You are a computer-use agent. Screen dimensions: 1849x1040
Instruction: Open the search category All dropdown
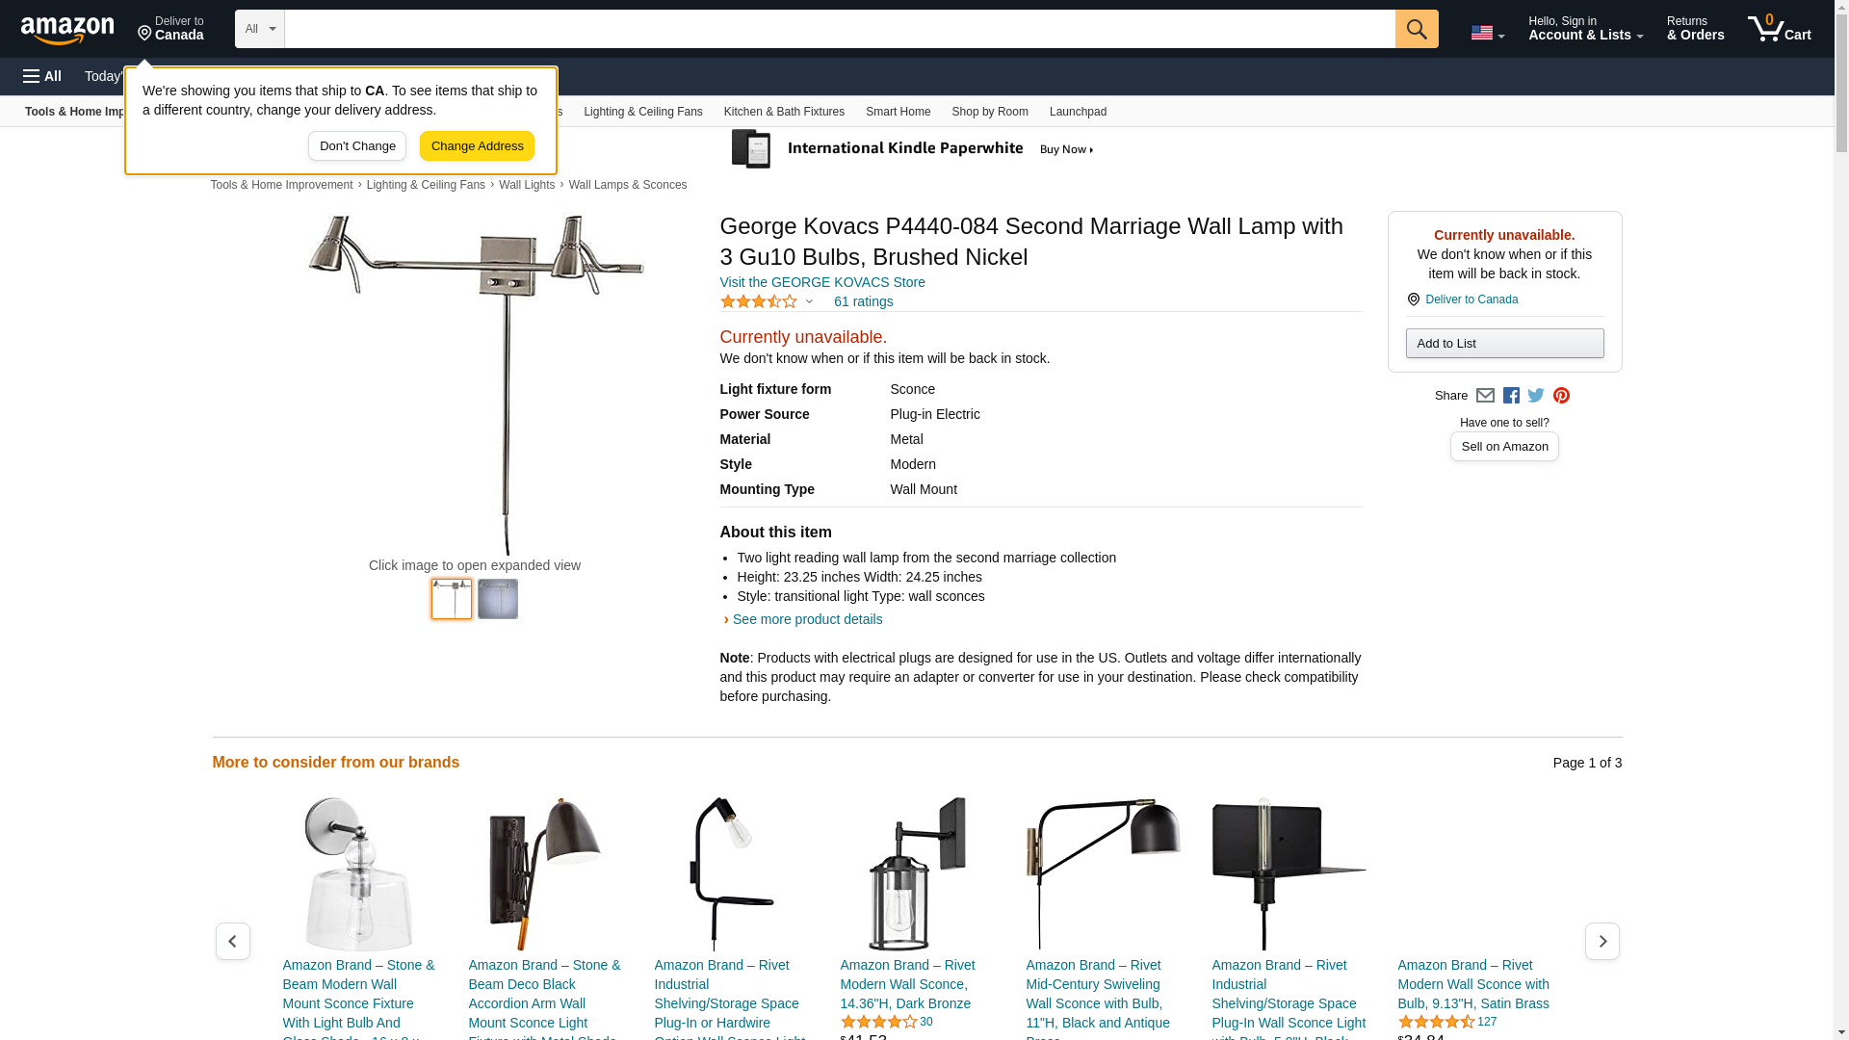[x=260, y=29]
